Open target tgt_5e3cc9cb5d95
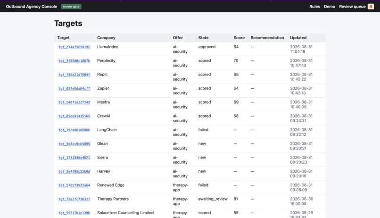The width and height of the screenshot is (380, 218). (74, 144)
